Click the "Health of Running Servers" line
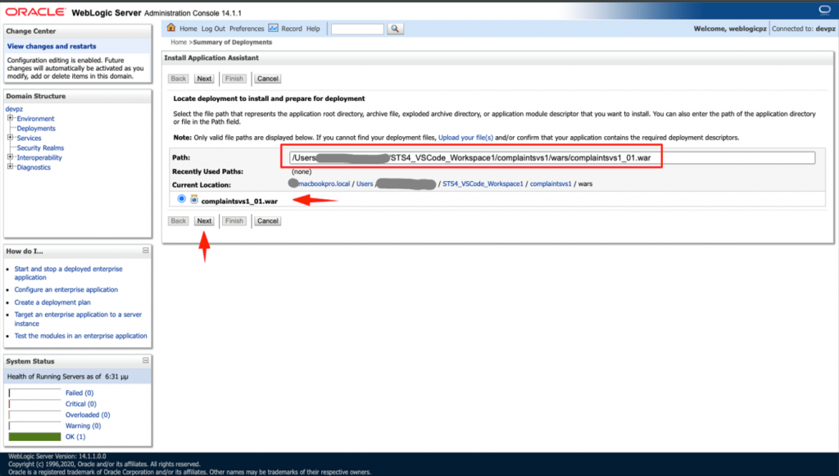The image size is (839, 476). pyautogui.click(x=67, y=377)
